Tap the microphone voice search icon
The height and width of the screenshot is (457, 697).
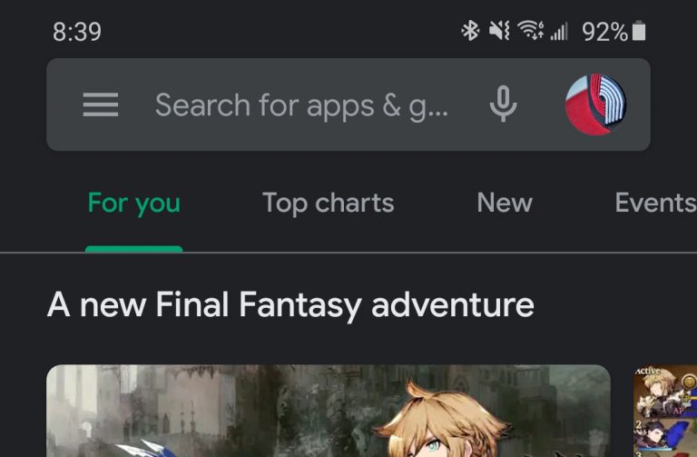coord(503,104)
